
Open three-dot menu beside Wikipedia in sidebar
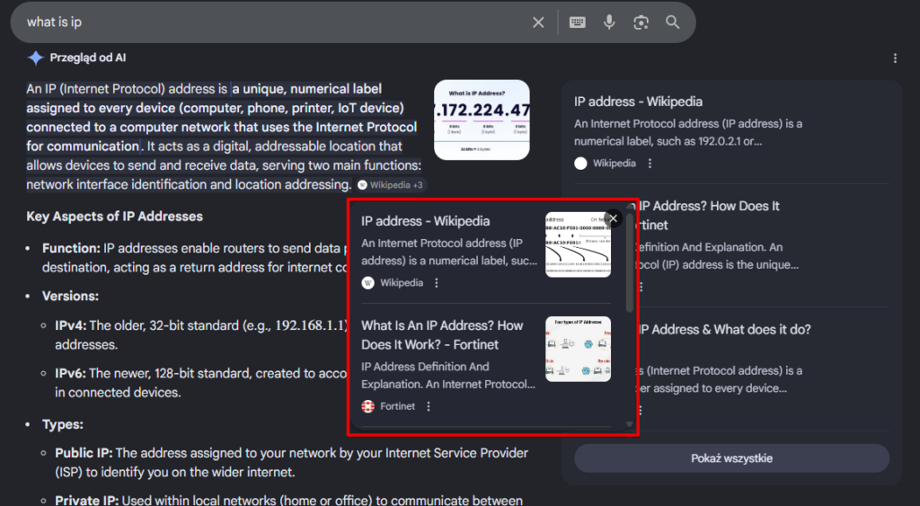pyautogui.click(x=650, y=164)
